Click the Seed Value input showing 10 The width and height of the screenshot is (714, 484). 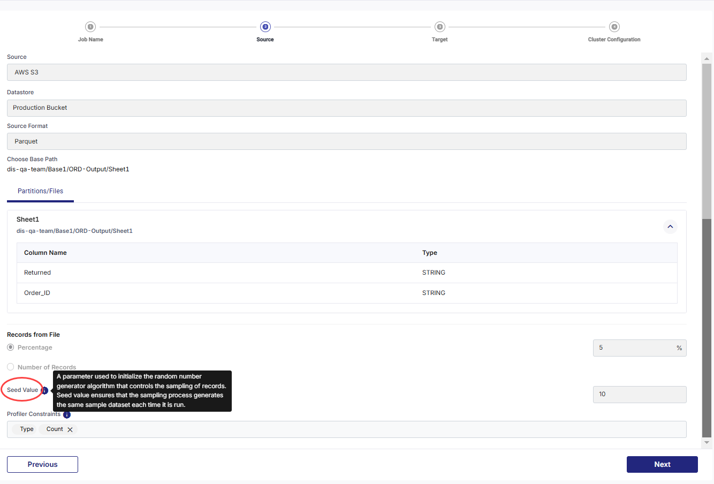[639, 395]
